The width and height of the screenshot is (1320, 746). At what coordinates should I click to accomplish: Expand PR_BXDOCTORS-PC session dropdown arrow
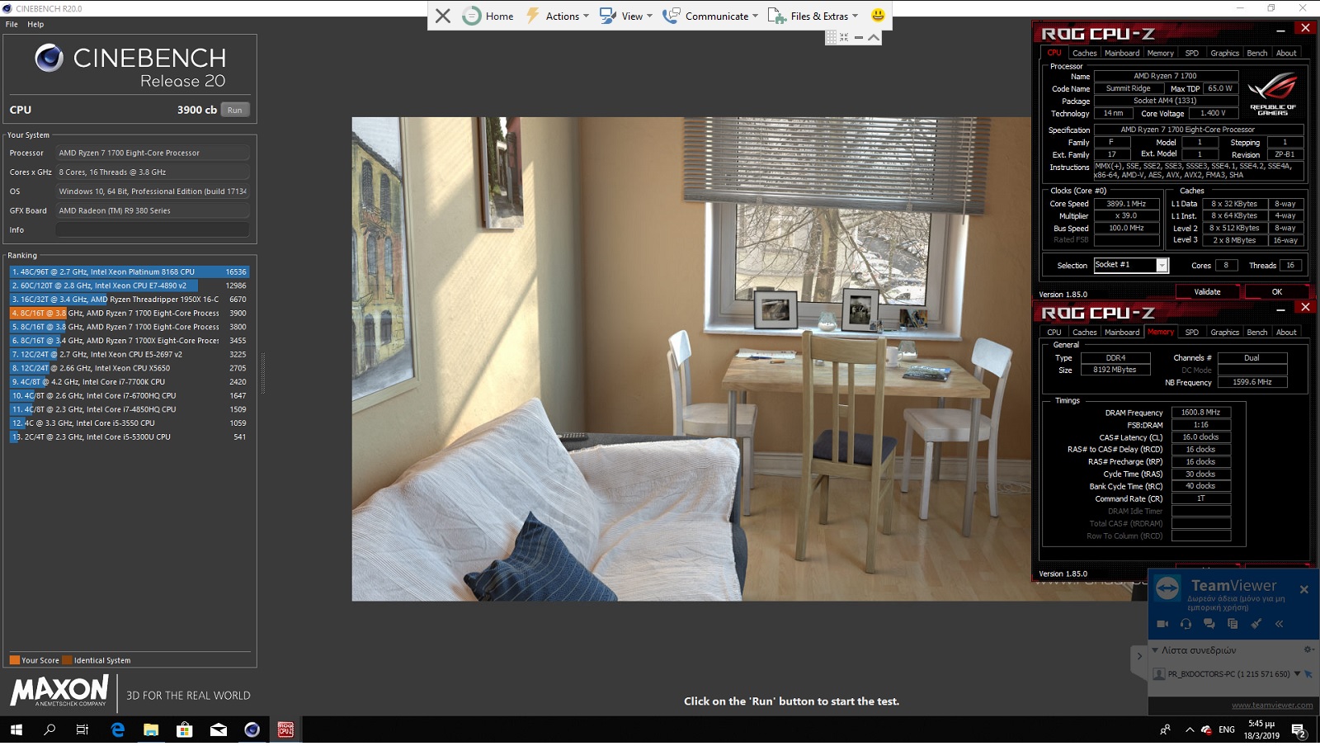pyautogui.click(x=1297, y=673)
